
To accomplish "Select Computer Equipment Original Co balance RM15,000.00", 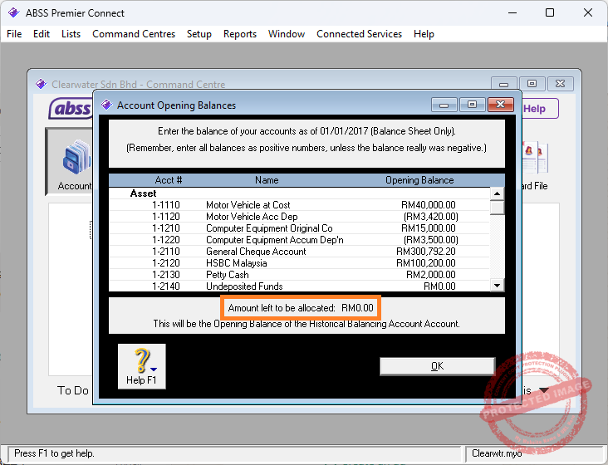I will pos(428,228).
